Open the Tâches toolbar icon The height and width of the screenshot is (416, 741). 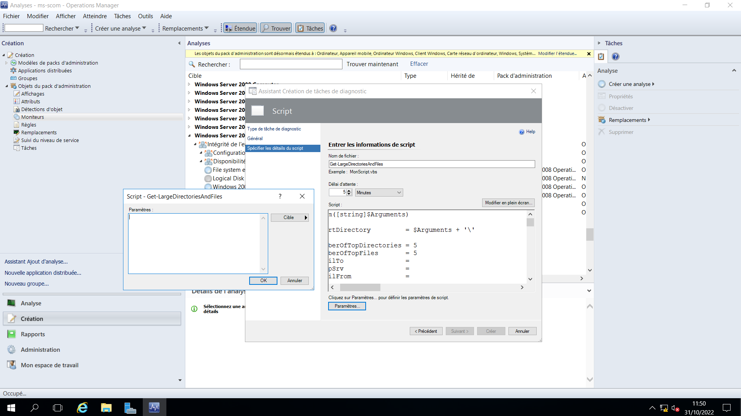pyautogui.click(x=310, y=27)
